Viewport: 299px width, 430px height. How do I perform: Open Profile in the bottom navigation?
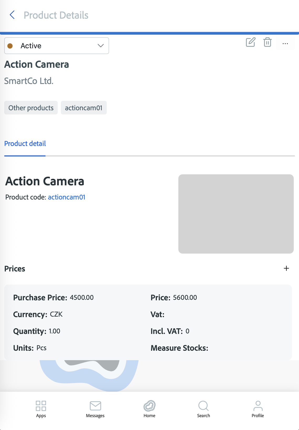[258, 409]
